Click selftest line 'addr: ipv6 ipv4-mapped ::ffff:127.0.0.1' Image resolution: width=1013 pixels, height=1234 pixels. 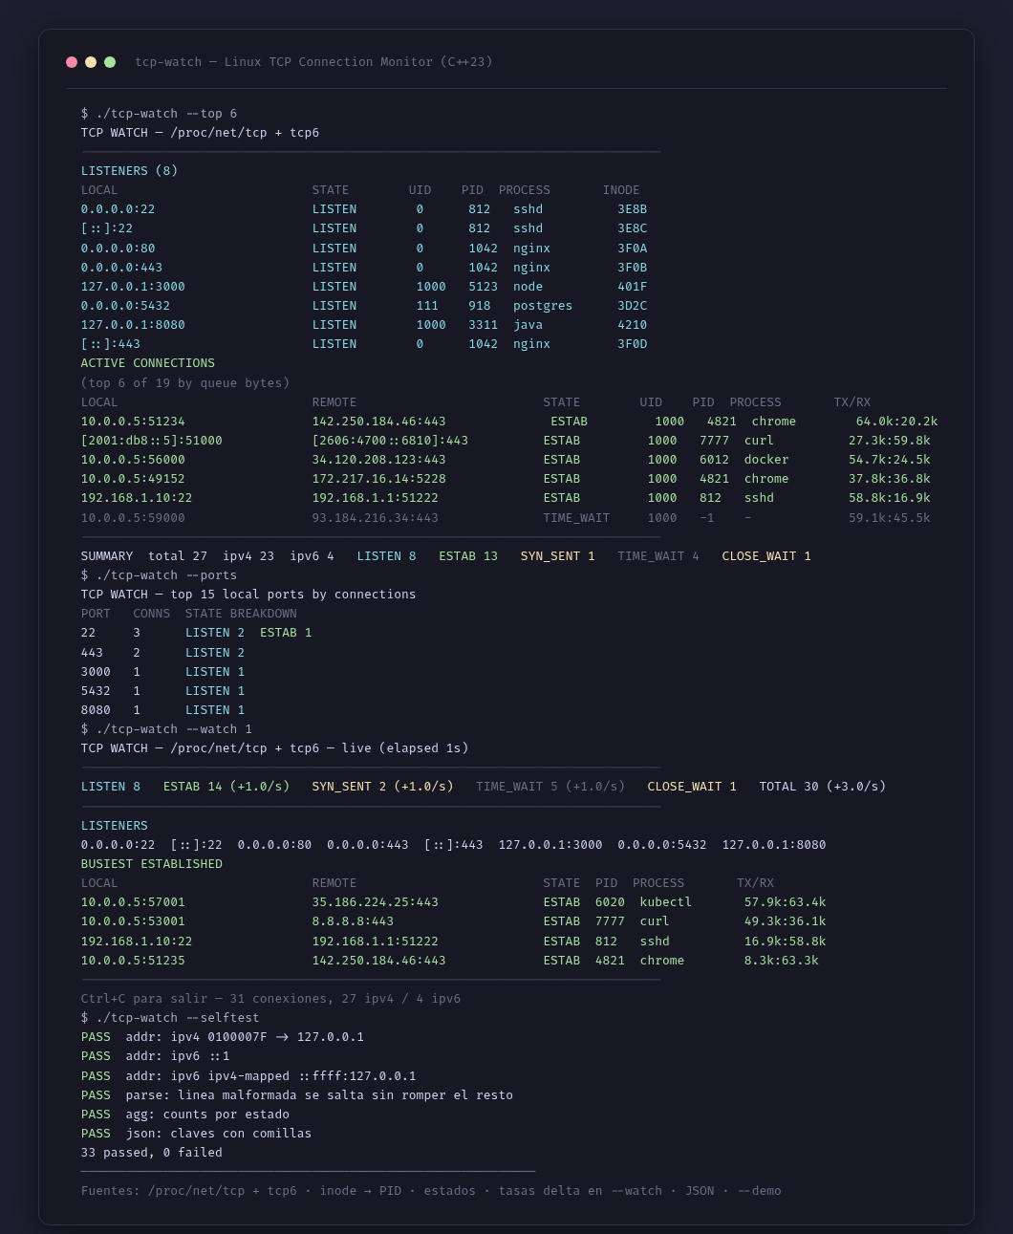click(270, 1076)
